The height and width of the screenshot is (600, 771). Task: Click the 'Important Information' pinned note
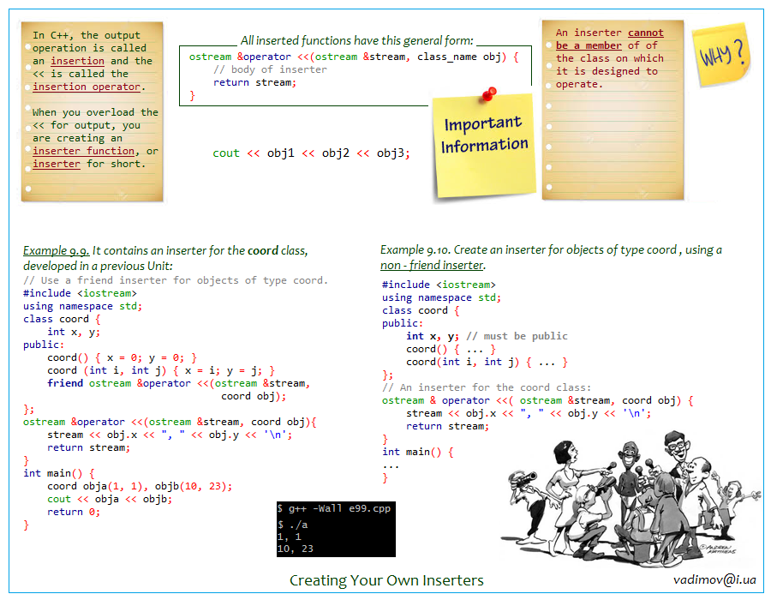coord(484,146)
